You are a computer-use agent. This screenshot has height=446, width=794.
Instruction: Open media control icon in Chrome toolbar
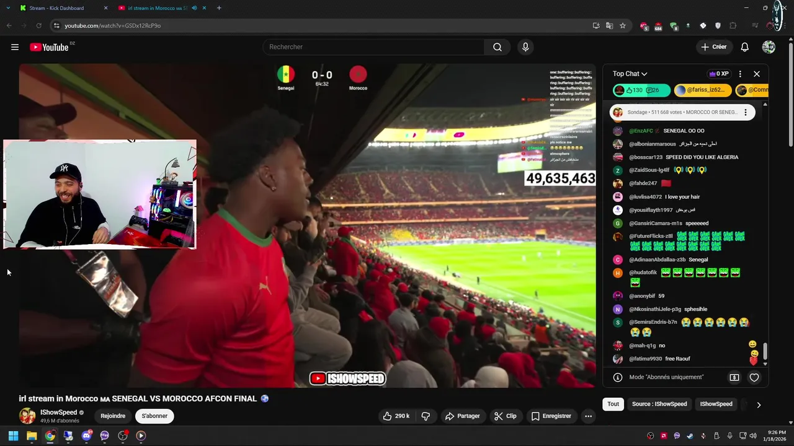click(x=755, y=25)
